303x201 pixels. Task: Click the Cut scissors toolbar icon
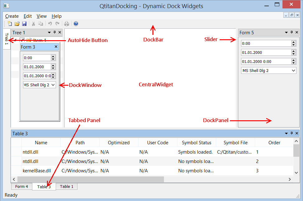tap(33, 24)
